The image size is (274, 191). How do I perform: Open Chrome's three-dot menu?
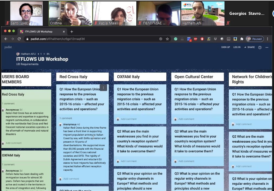point(267,39)
